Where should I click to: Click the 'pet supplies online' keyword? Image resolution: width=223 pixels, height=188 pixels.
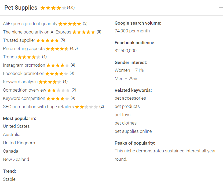133,131
